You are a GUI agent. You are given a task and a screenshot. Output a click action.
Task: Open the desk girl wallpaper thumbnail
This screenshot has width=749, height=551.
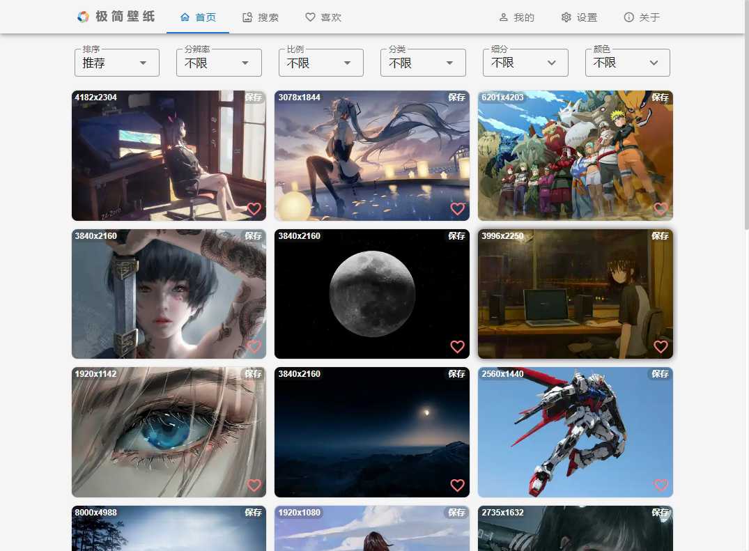tap(169, 155)
